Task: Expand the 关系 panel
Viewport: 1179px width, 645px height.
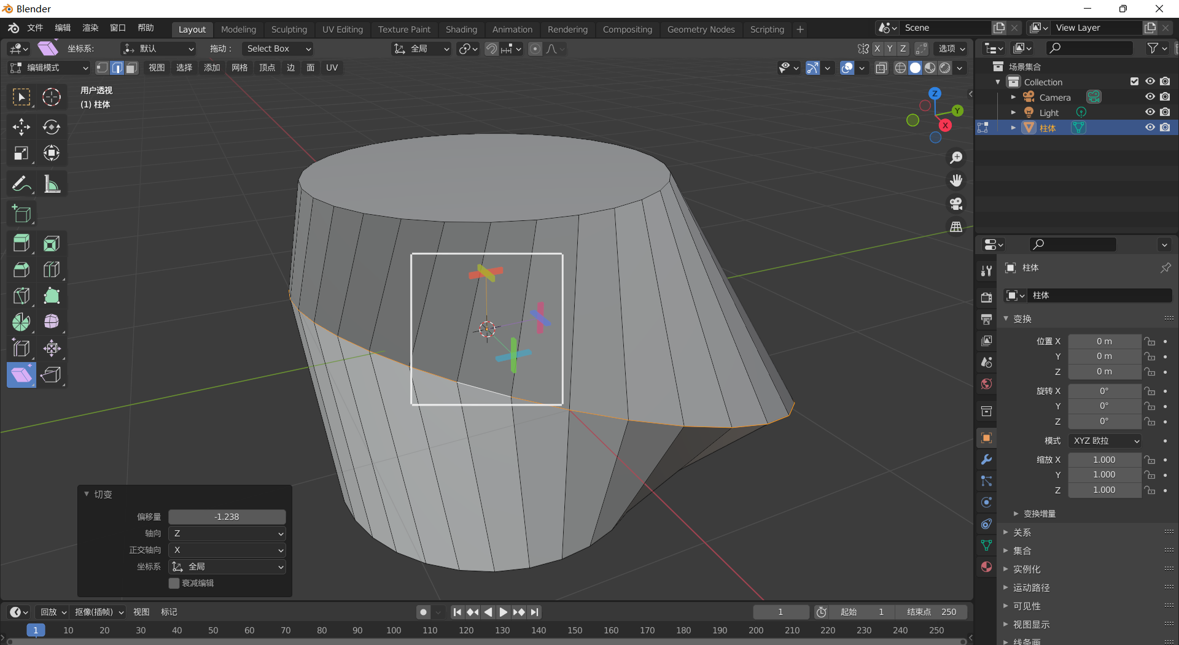Action: tap(1022, 533)
